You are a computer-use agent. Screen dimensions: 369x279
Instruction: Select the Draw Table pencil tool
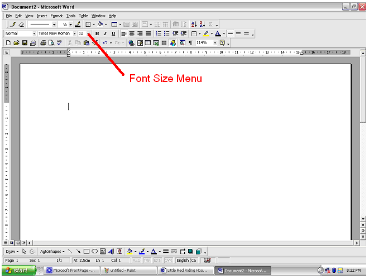pos(13,25)
